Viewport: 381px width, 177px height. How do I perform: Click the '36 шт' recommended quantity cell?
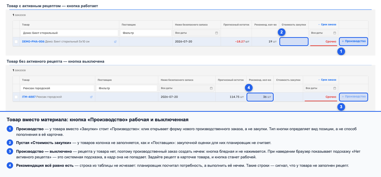pyautogui.click(x=260, y=97)
